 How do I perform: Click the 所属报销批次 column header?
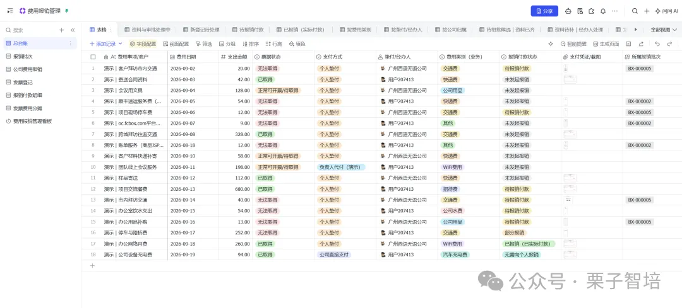point(652,57)
